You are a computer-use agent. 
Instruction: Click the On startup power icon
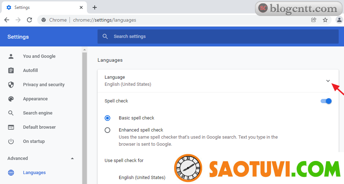pos(11,141)
